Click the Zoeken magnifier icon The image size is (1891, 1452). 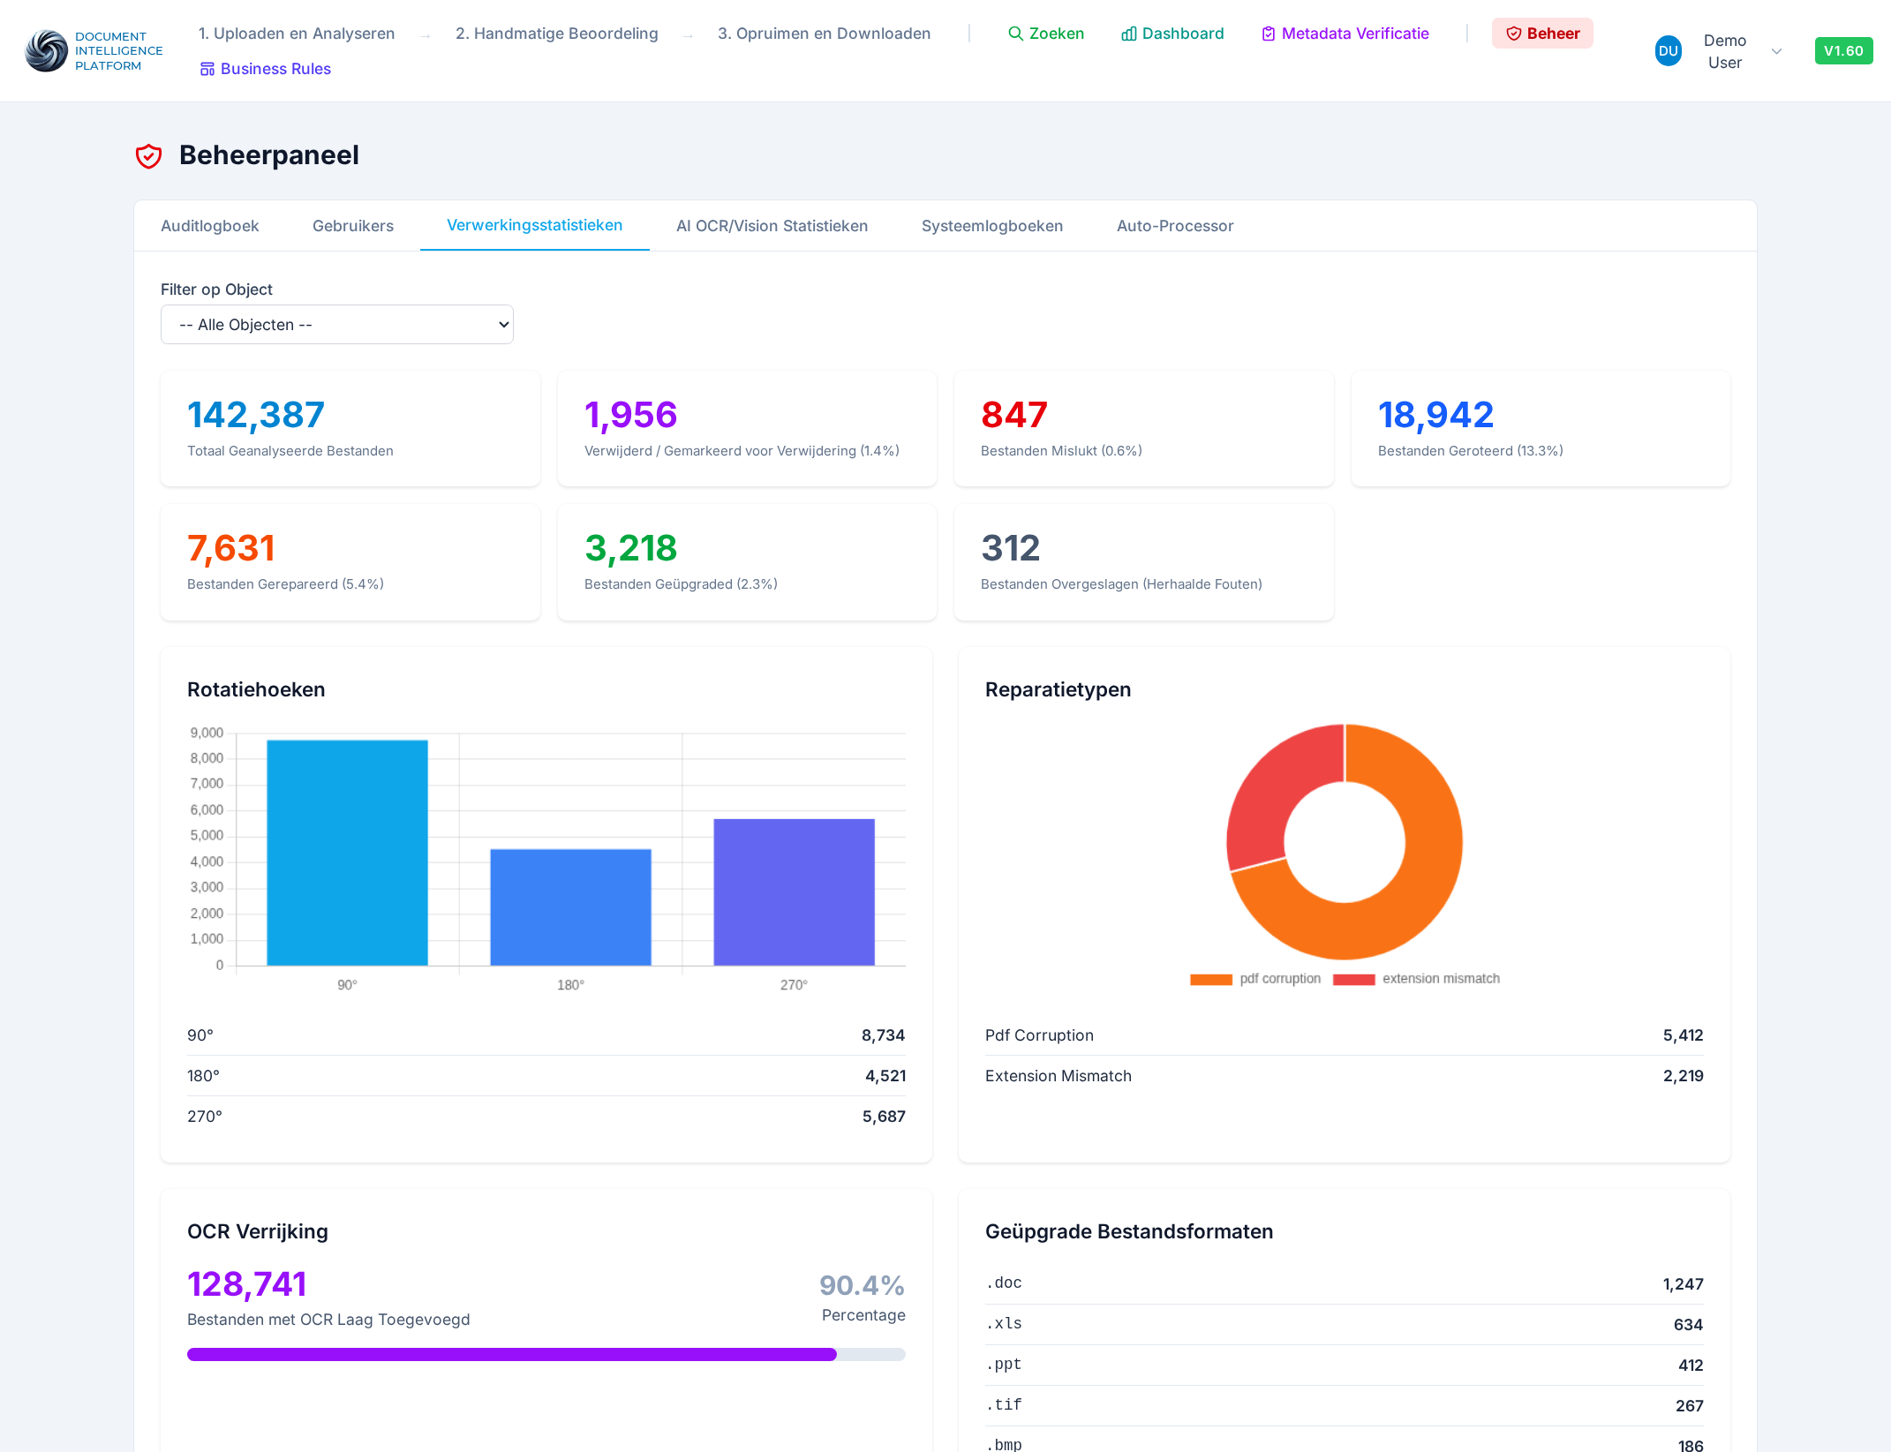click(x=1016, y=34)
